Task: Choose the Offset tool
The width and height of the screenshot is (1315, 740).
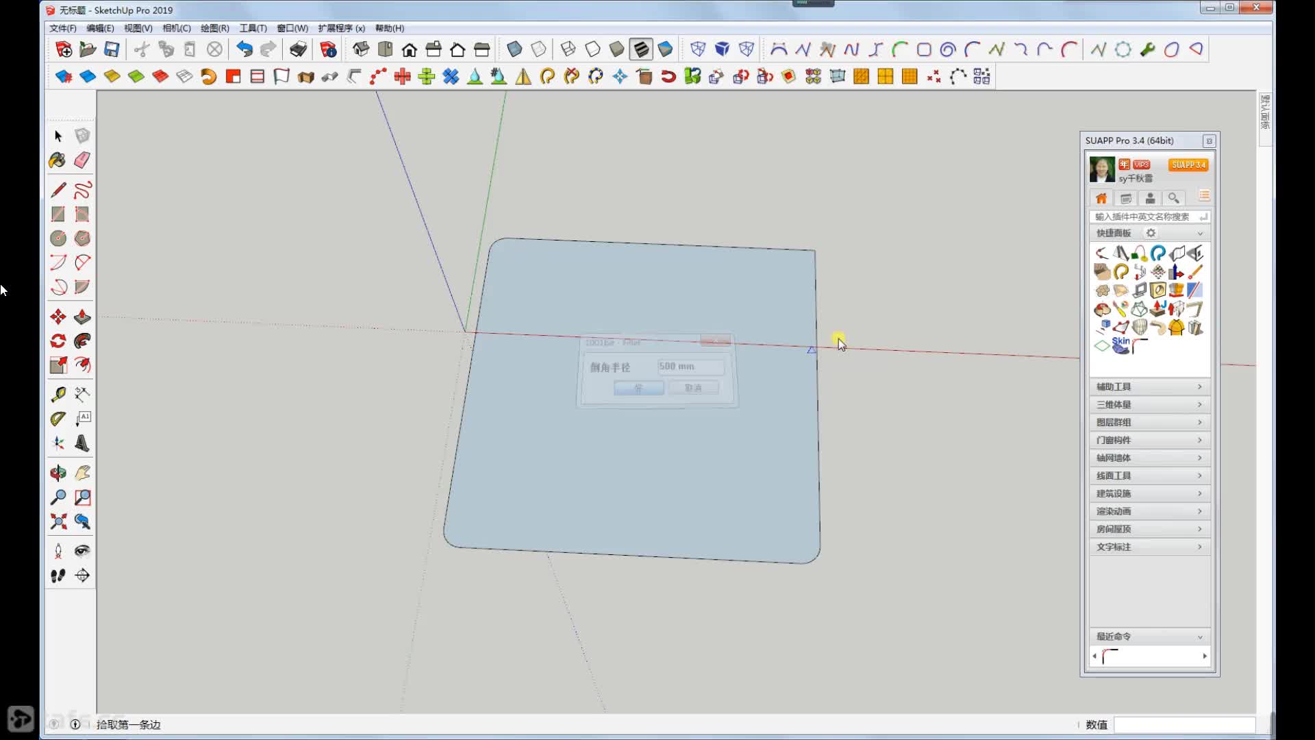Action: pos(82,365)
